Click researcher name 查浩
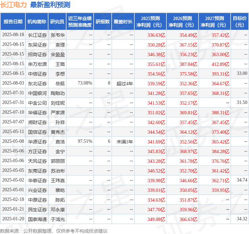 60,142
